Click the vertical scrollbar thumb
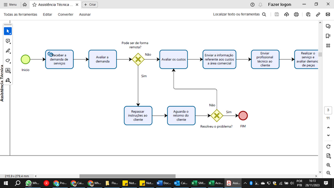Image resolution: width=334 pixels, height=188 pixels. click(x=320, y=54)
